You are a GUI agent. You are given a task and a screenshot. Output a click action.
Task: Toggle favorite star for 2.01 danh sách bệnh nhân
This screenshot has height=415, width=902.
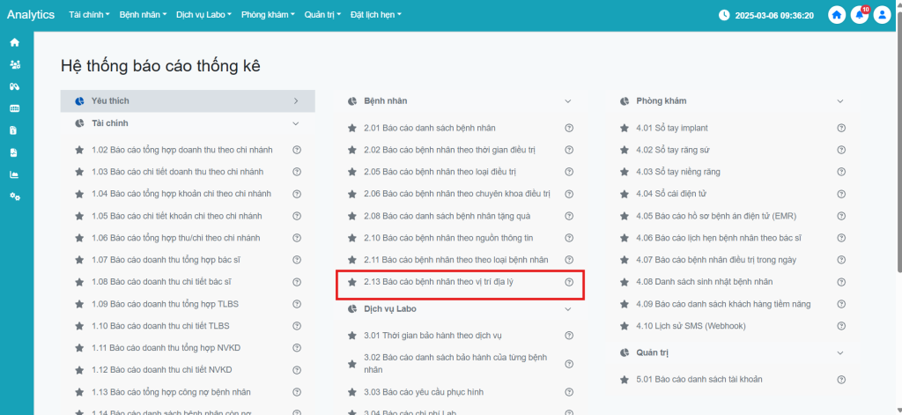tap(352, 128)
